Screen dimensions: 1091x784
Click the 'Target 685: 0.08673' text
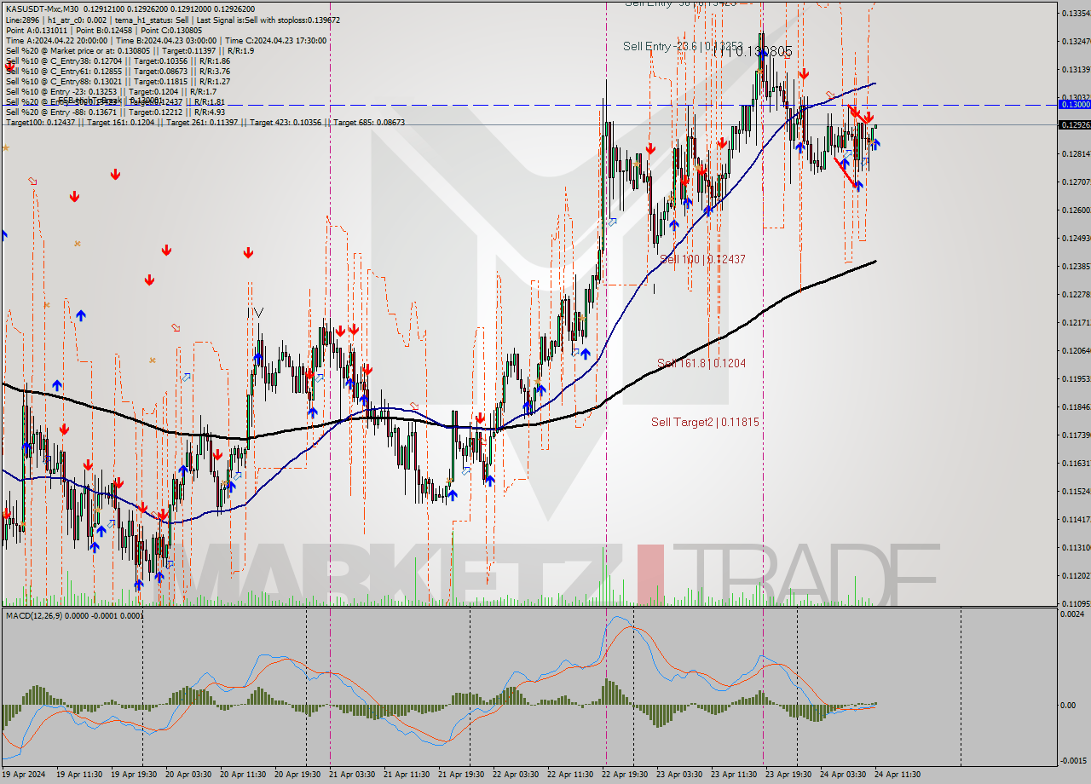(369, 123)
